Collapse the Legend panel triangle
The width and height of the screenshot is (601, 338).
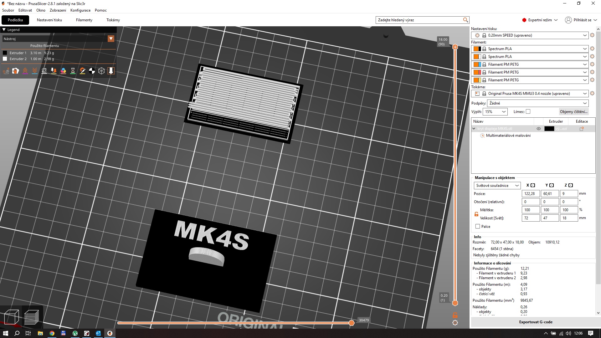(x=4, y=30)
